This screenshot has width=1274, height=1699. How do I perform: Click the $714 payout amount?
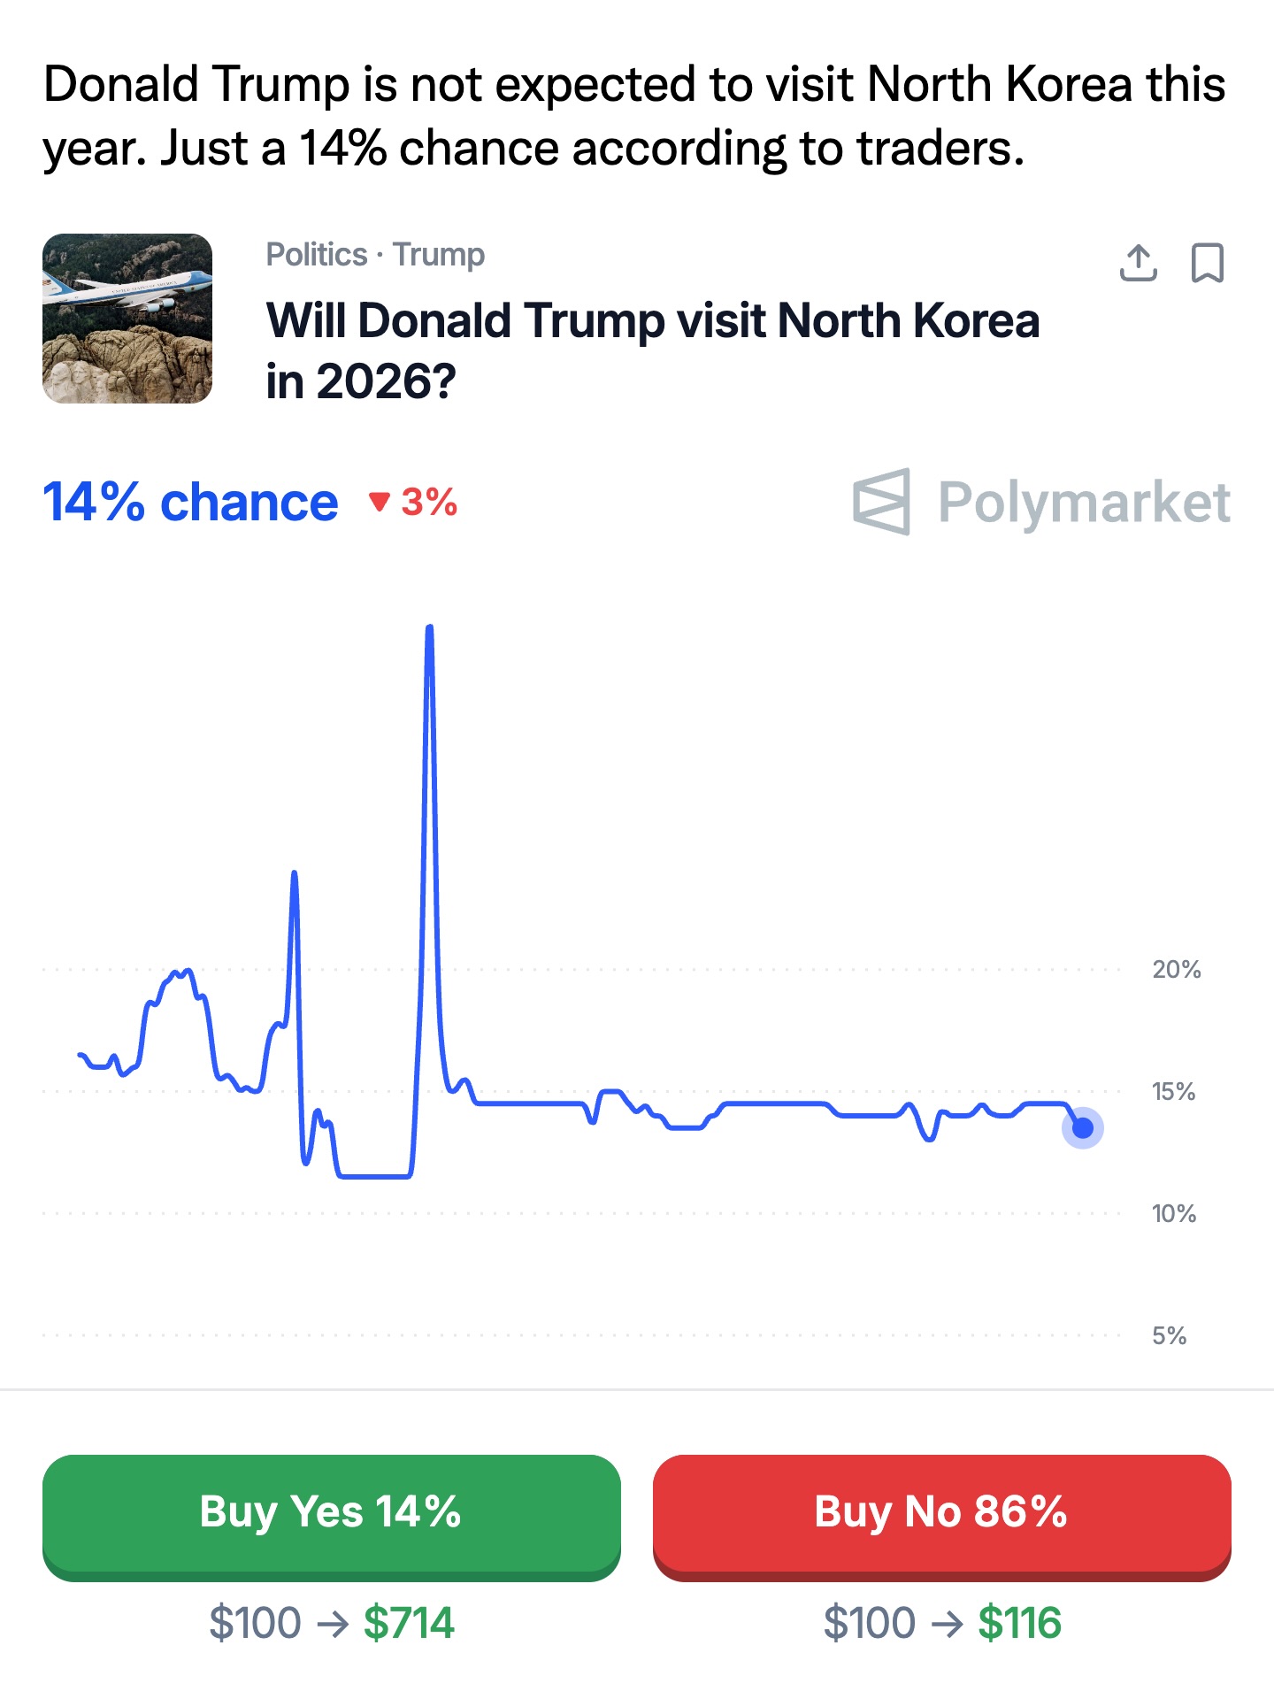click(409, 1623)
